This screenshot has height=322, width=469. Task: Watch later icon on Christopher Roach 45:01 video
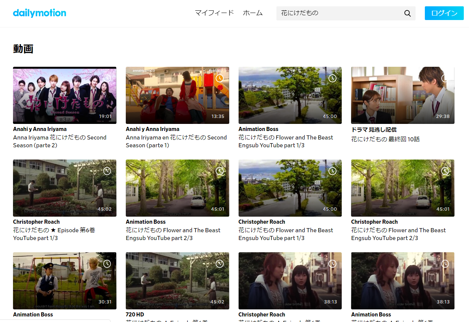(445, 171)
